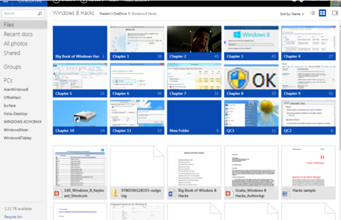Open the Chapter 8 folder tile
Viewport: 341px width, 220px height.
click(251, 80)
